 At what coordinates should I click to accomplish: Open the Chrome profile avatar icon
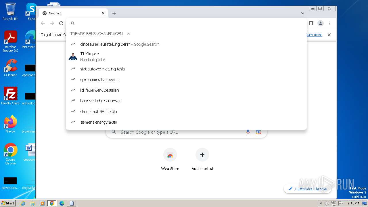click(x=321, y=23)
